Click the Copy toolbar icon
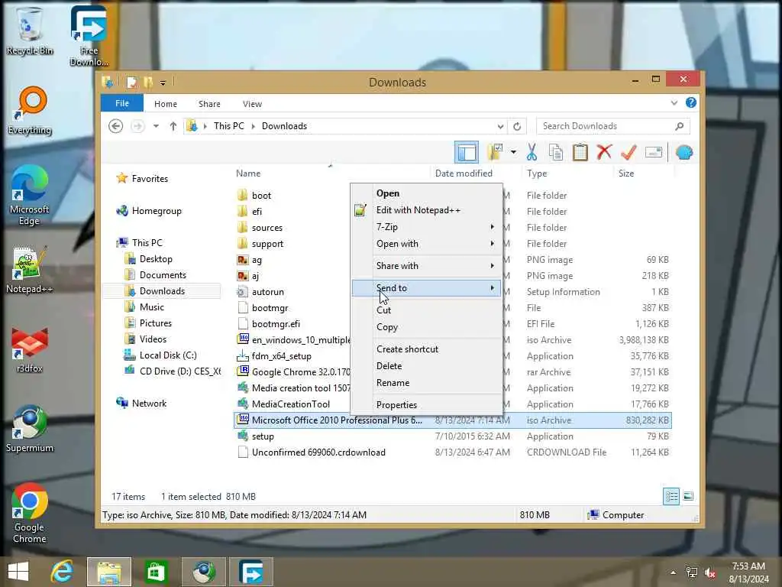This screenshot has height=587, width=782. tap(556, 152)
